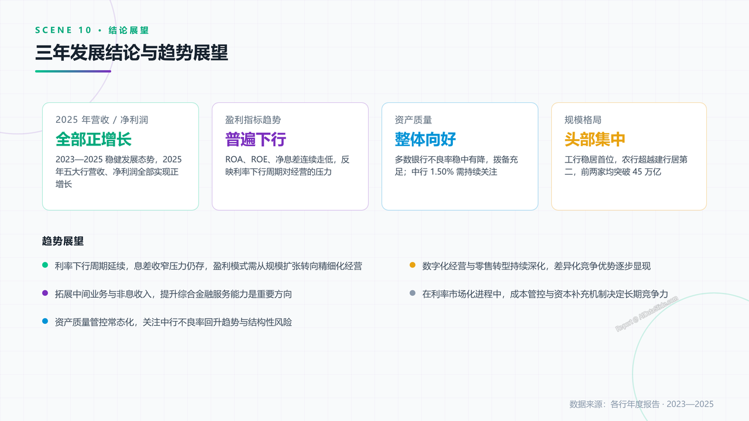Viewport: 749px width, 421px height.
Task: Click card label 资产质量
Action: pyautogui.click(x=413, y=120)
